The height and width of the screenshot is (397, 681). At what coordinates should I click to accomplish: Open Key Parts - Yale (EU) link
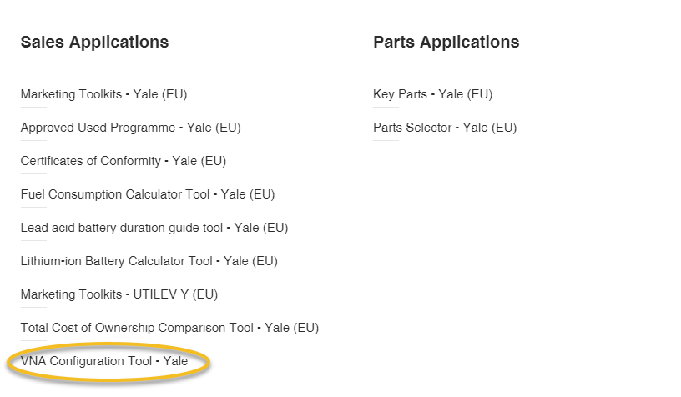(433, 94)
